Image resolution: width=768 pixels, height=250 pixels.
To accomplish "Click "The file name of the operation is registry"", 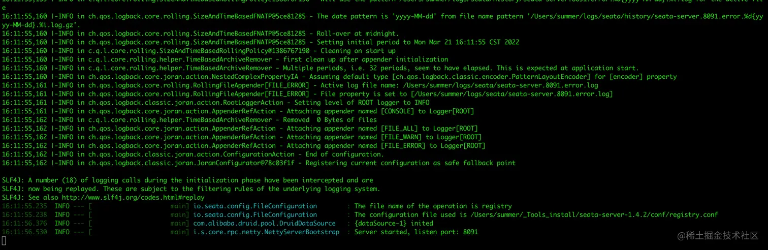I will coord(433,206).
